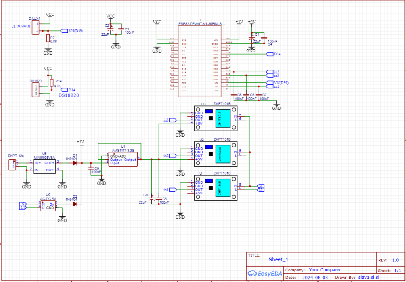Select the AMS1117-3.3S regulator U4
The image size is (406, 282).
click(x=123, y=160)
